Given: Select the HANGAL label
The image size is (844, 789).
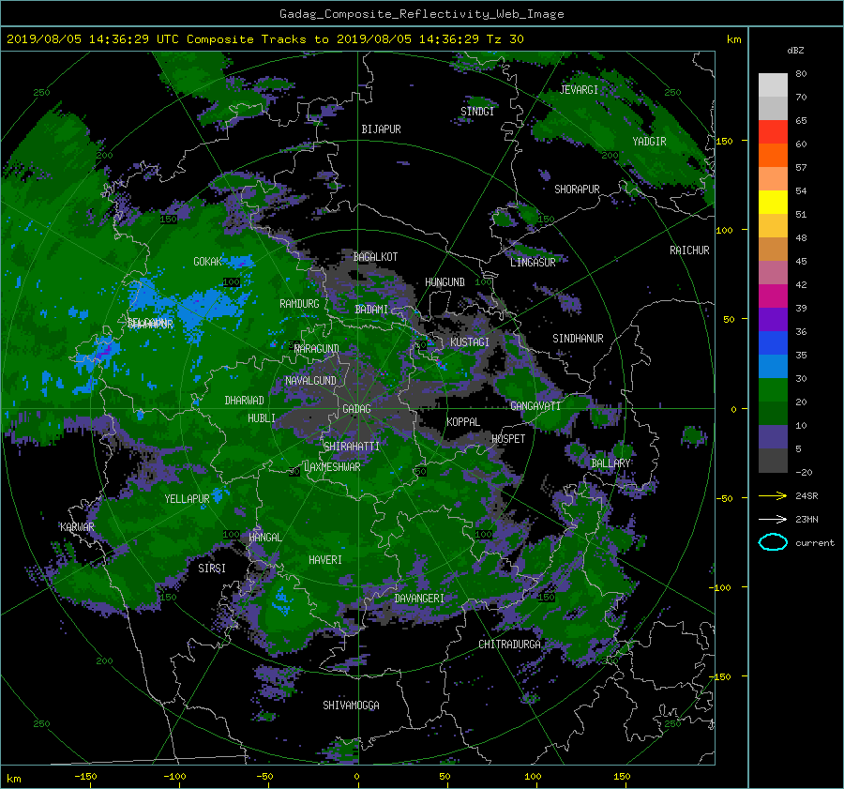Looking at the screenshot, I should click(265, 538).
